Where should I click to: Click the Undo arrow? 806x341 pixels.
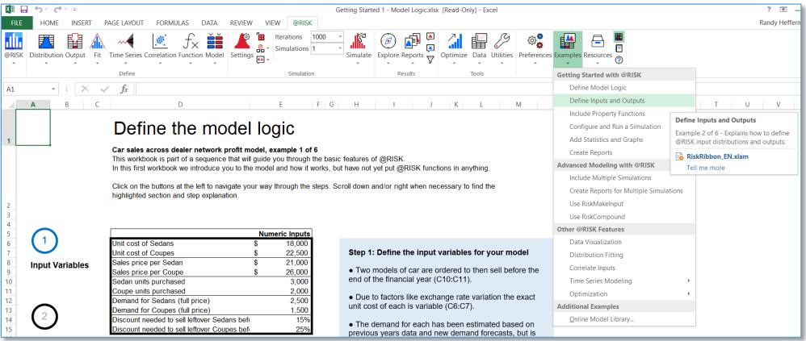pos(38,9)
